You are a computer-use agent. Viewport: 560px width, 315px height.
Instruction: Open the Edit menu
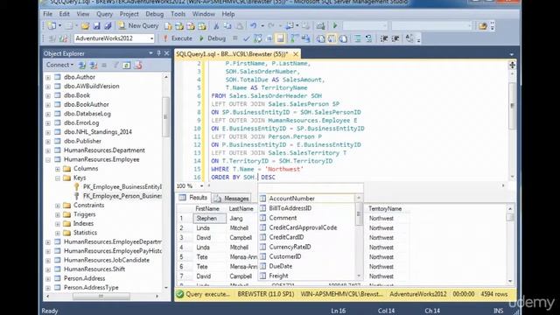click(64, 14)
